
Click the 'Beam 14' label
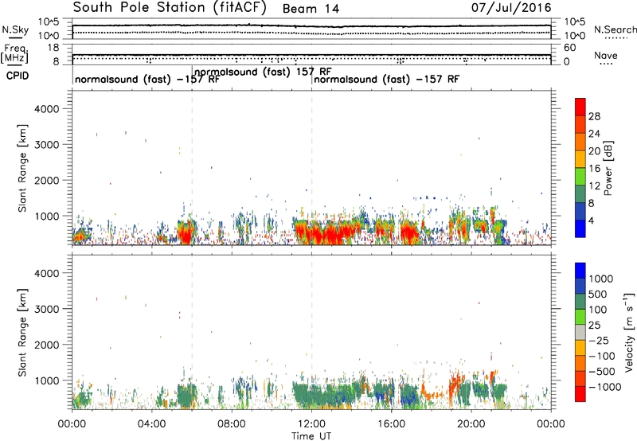click(x=311, y=9)
